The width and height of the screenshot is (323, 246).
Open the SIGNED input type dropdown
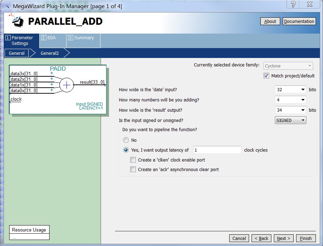(290, 120)
